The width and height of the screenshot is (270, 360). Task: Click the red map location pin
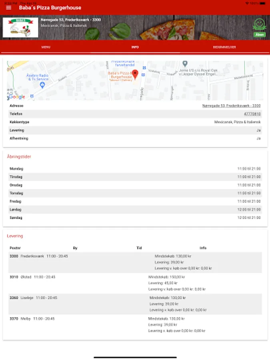[135, 74]
